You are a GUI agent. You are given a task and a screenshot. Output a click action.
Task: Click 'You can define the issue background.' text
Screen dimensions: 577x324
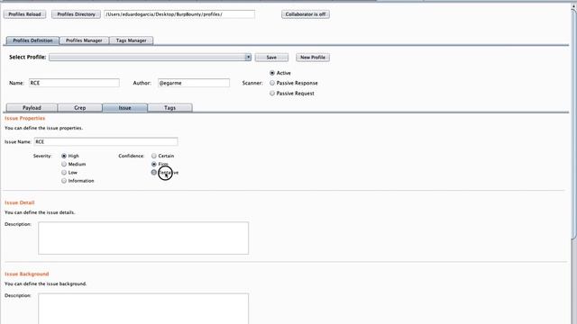[x=46, y=284]
